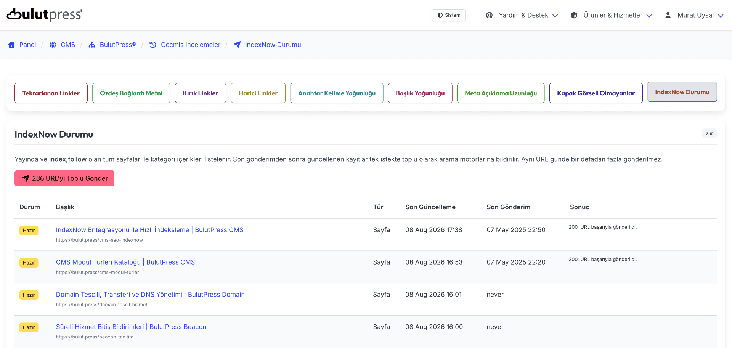Image resolution: width=732 pixels, height=348 pixels.
Task: Click the sitemap icon beside BulutPress®
Action: click(x=92, y=45)
